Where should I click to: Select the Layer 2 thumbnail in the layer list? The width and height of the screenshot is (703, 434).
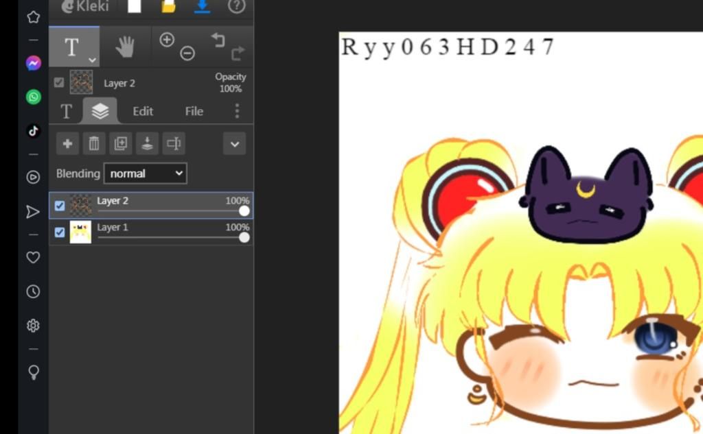81,206
